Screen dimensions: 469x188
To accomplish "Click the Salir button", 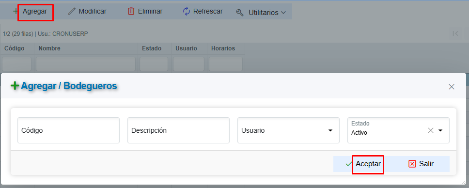I will pyautogui.click(x=421, y=164).
